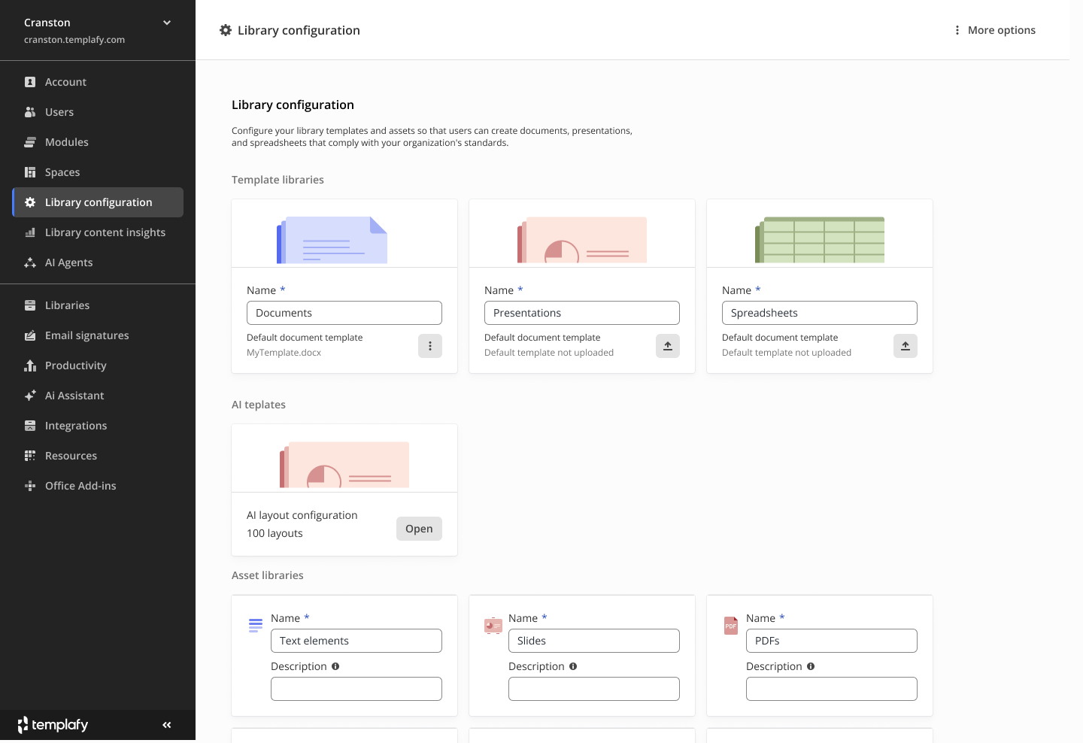Upload default template for Presentations
This screenshot has height=743, width=1083.
(x=668, y=346)
